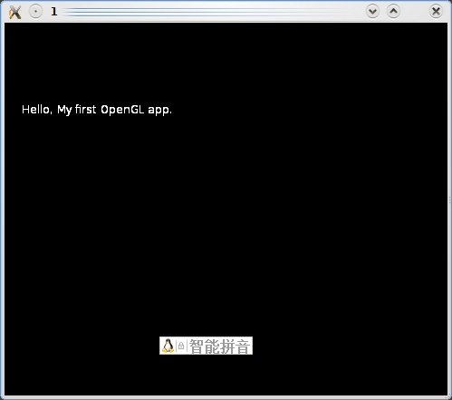
Task: Click the Tux penguin icon in input bar
Action: tap(168, 346)
